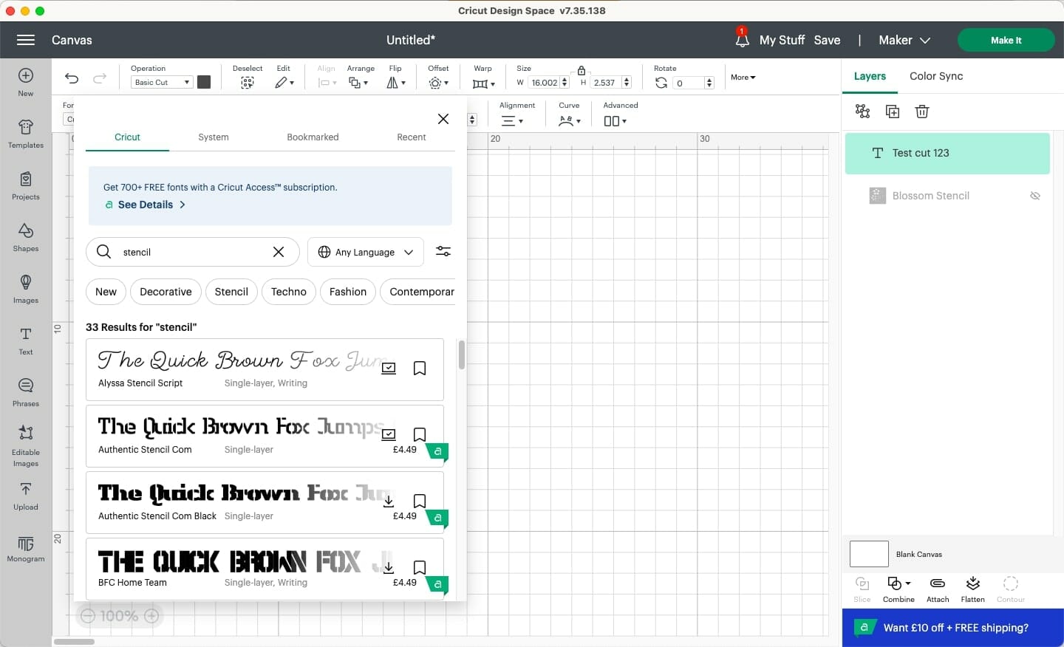Viewport: 1064px width, 647px height.
Task: Switch to the System fonts tab
Action: (x=214, y=137)
